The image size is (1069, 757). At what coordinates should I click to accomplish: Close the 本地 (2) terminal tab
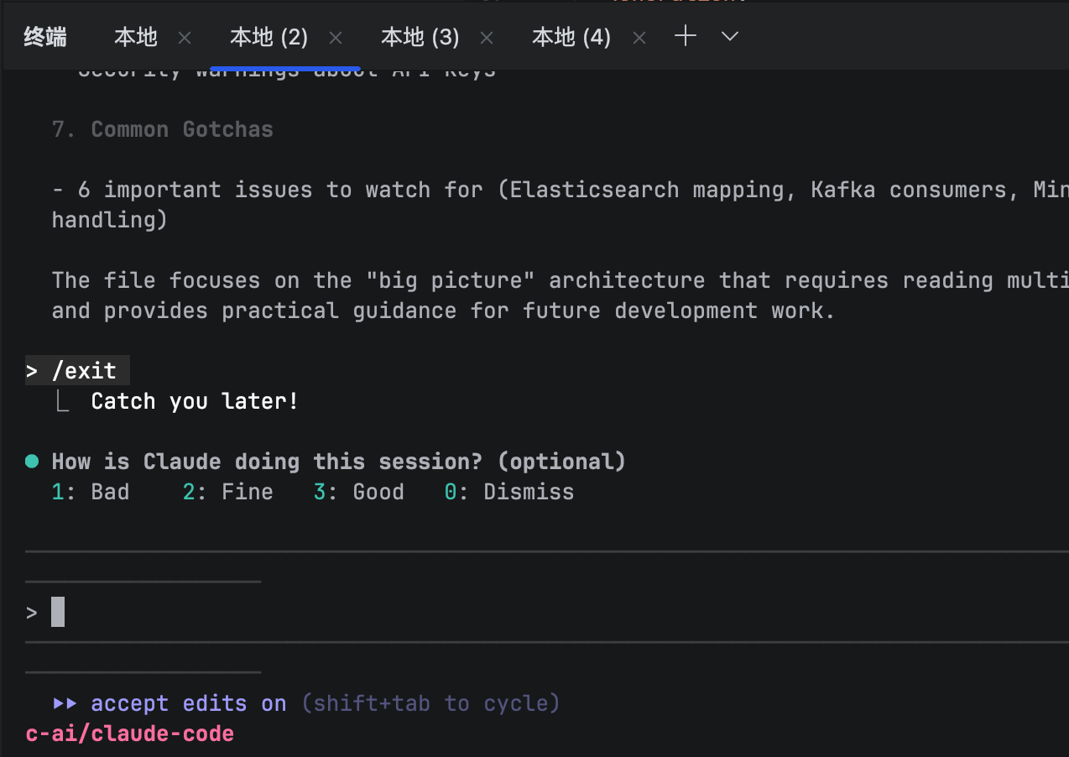336,38
